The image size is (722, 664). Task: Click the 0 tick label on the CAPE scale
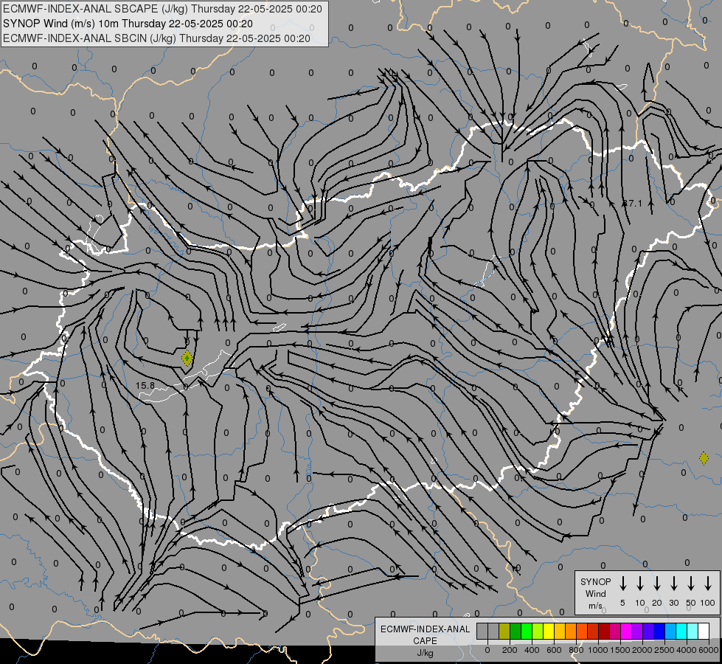click(x=487, y=650)
